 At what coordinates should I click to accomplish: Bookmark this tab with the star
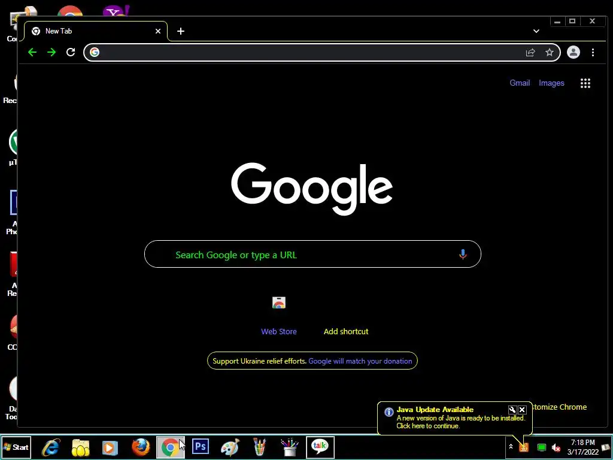point(550,52)
